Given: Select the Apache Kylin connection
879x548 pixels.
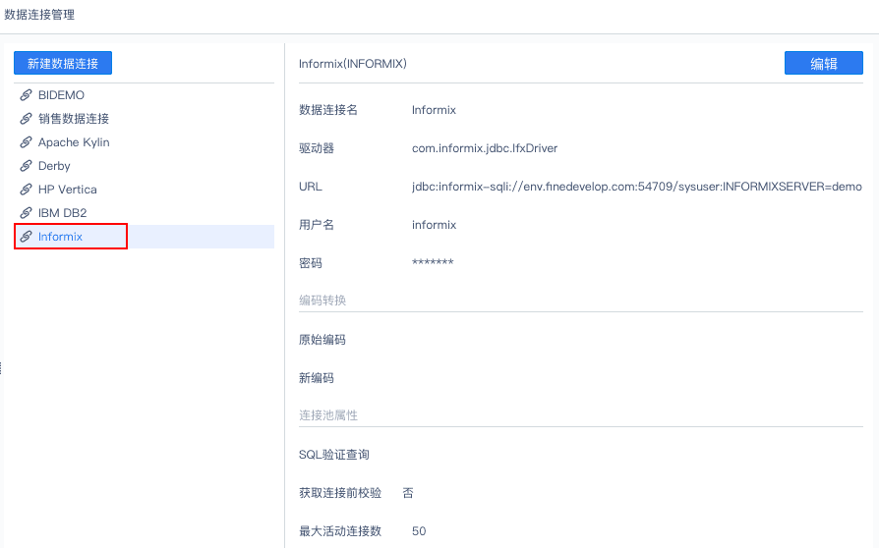Looking at the screenshot, I should click(74, 142).
